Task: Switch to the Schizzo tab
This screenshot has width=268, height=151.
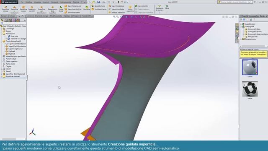Action: (x=12, y=16)
